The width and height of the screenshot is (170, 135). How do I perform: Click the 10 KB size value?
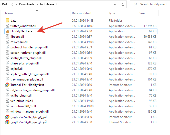pos(153,74)
